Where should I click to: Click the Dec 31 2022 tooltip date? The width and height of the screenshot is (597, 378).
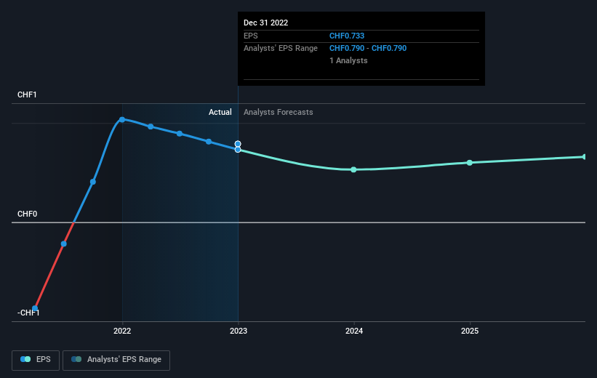(x=265, y=23)
